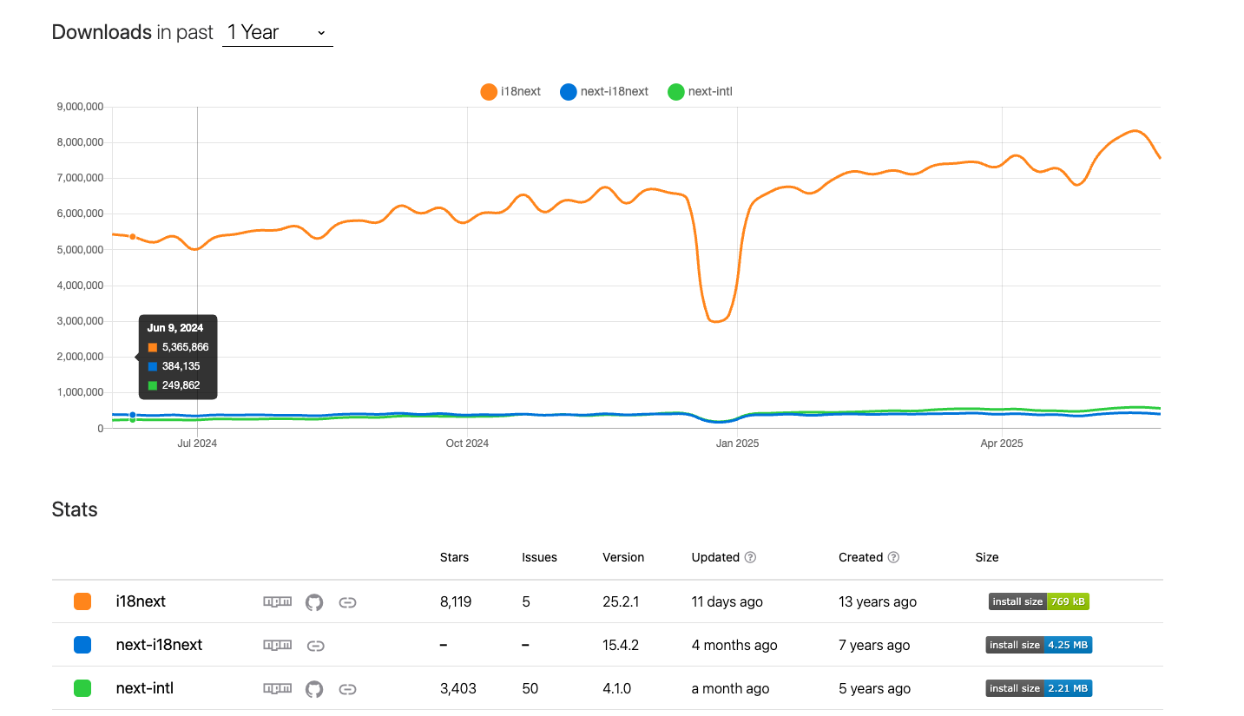This screenshot has height=716, width=1244.
Task: Click the 'a month ago' updated cell
Action: [730, 688]
